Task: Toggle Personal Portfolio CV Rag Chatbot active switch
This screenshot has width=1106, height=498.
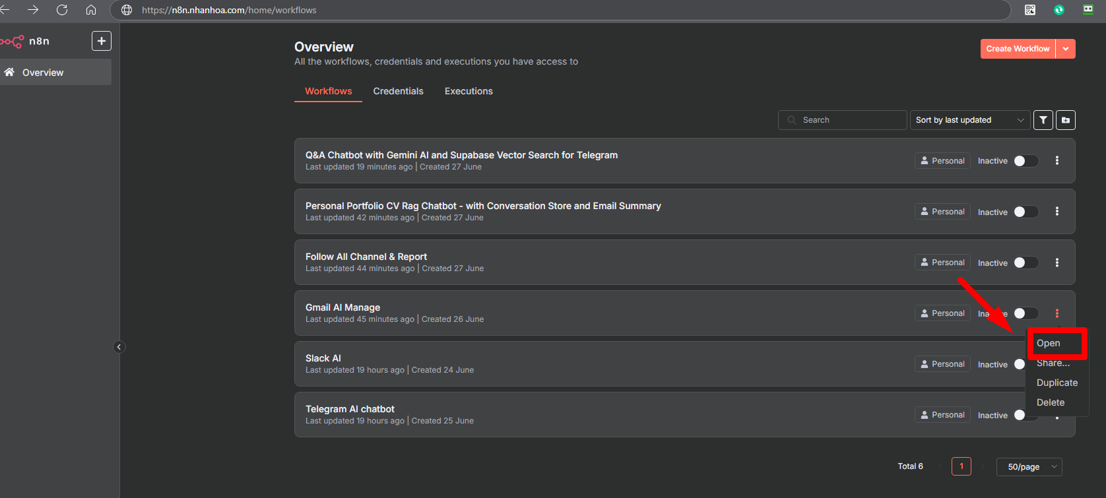Action: pyautogui.click(x=1026, y=212)
